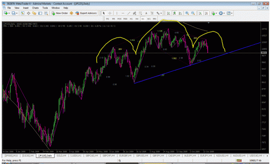Switch to the USDCAD,H4 chart tab
271x164 pixels.
(x=256, y=155)
